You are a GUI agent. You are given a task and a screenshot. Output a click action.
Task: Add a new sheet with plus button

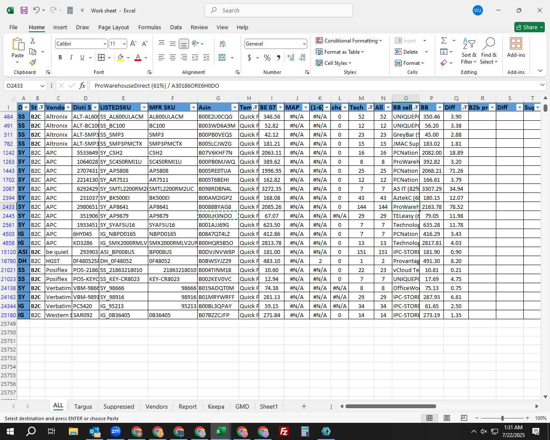pos(304,406)
